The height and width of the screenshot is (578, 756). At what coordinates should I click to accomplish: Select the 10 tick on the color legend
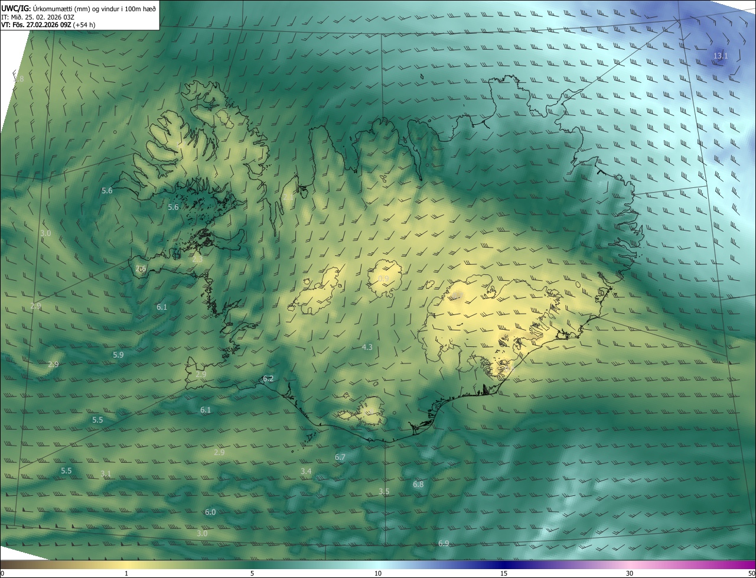point(378,573)
